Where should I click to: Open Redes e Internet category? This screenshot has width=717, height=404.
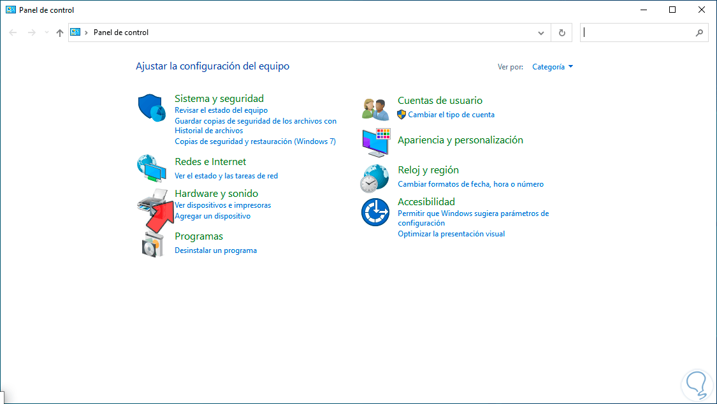click(x=210, y=161)
